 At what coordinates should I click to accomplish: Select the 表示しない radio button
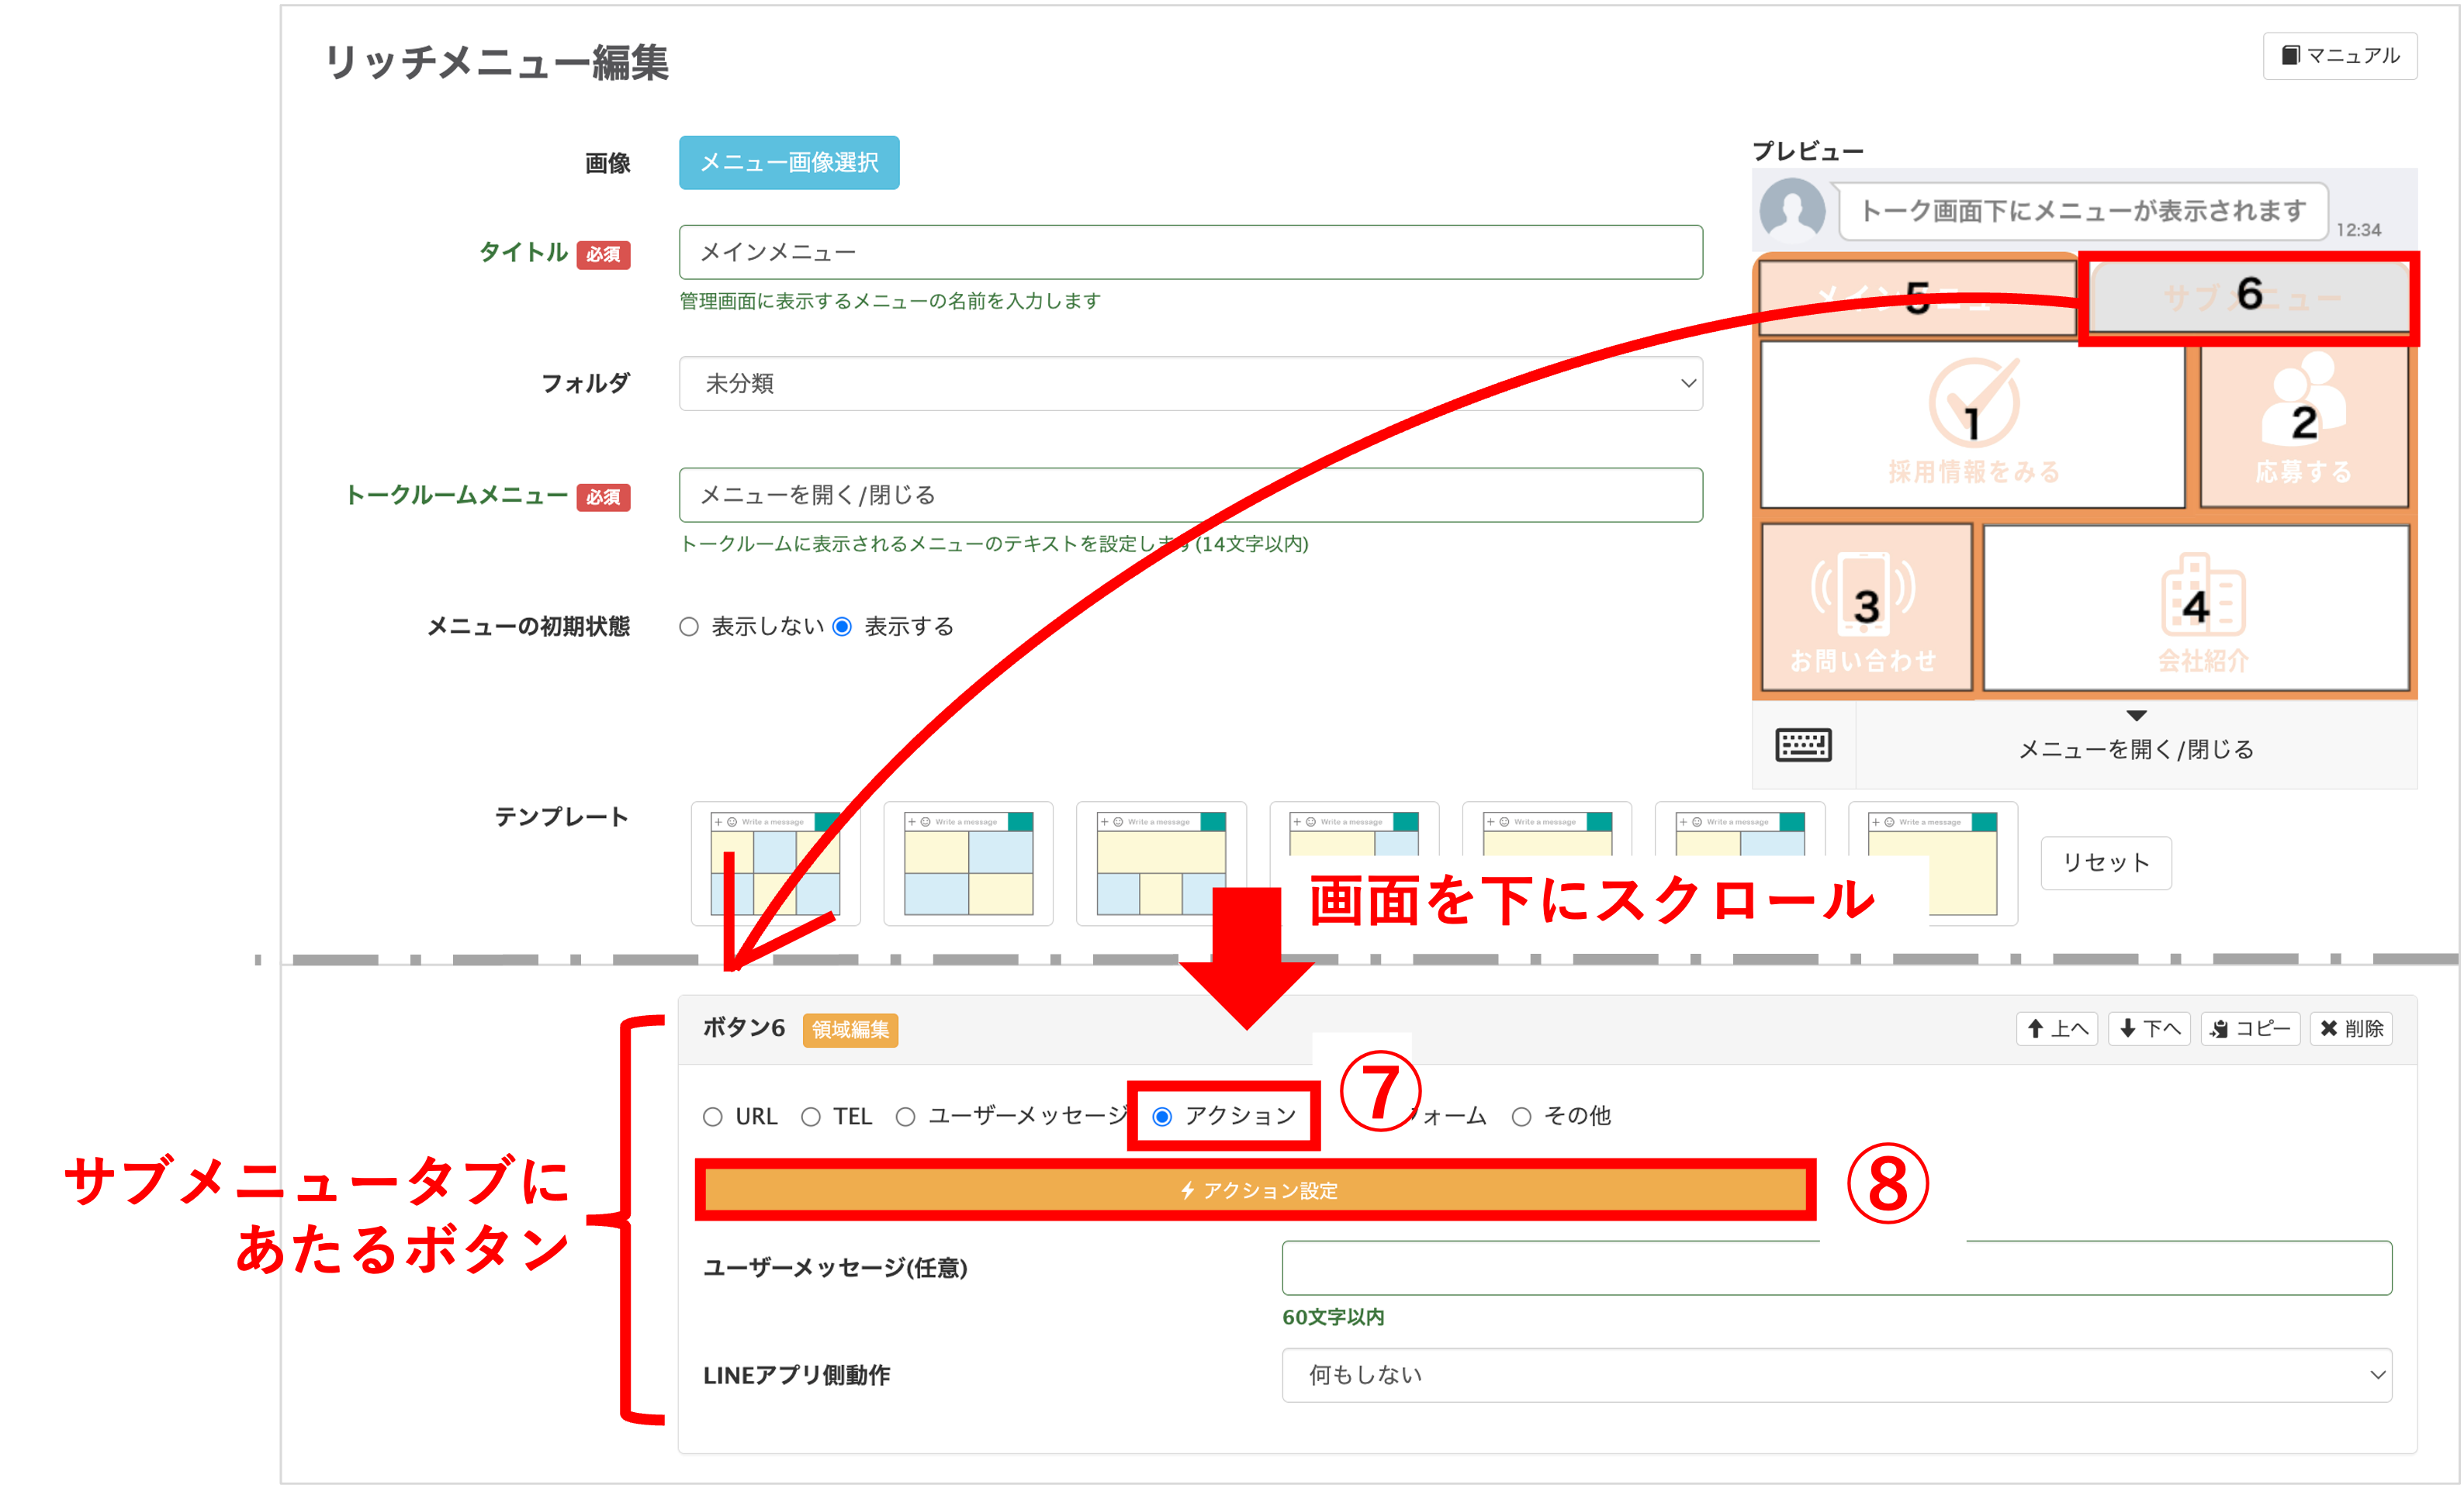tap(689, 627)
